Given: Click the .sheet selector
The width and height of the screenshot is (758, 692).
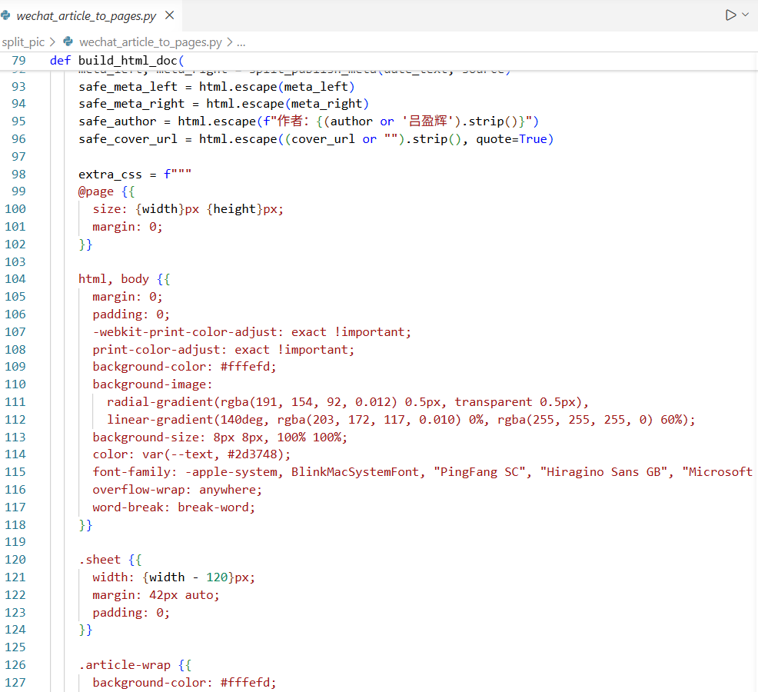Looking at the screenshot, I should click(x=100, y=560).
